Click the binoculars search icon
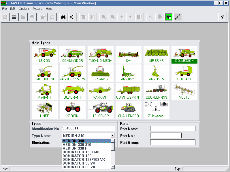The width and height of the screenshot is (230, 172). [63, 17]
